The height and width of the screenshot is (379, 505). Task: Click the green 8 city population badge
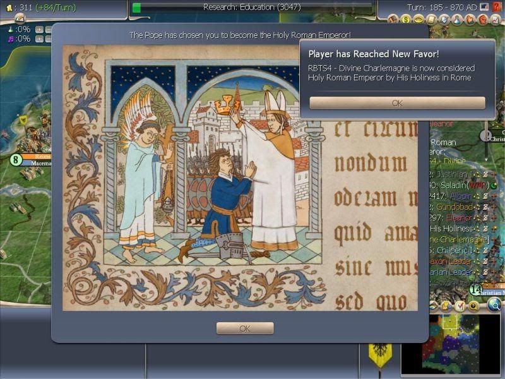click(15, 160)
